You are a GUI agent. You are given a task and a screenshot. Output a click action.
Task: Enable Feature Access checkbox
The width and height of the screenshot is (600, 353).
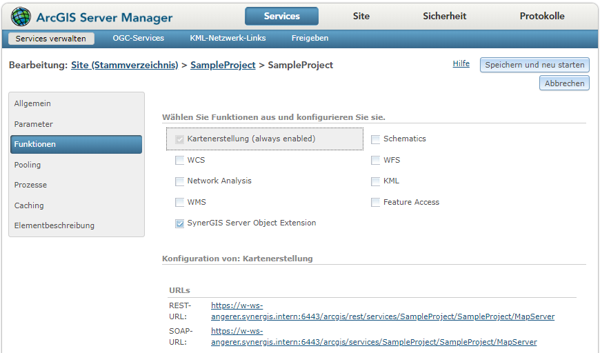[x=376, y=203]
